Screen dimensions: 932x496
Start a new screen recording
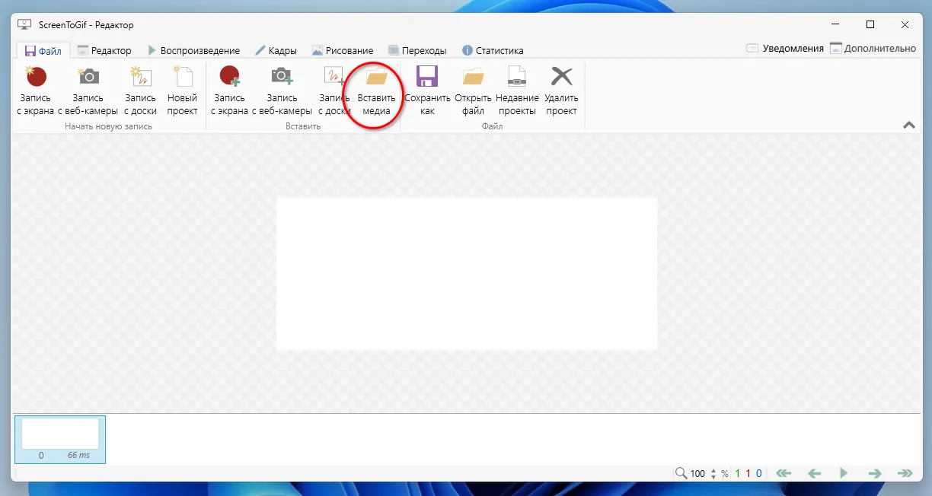[x=36, y=91]
